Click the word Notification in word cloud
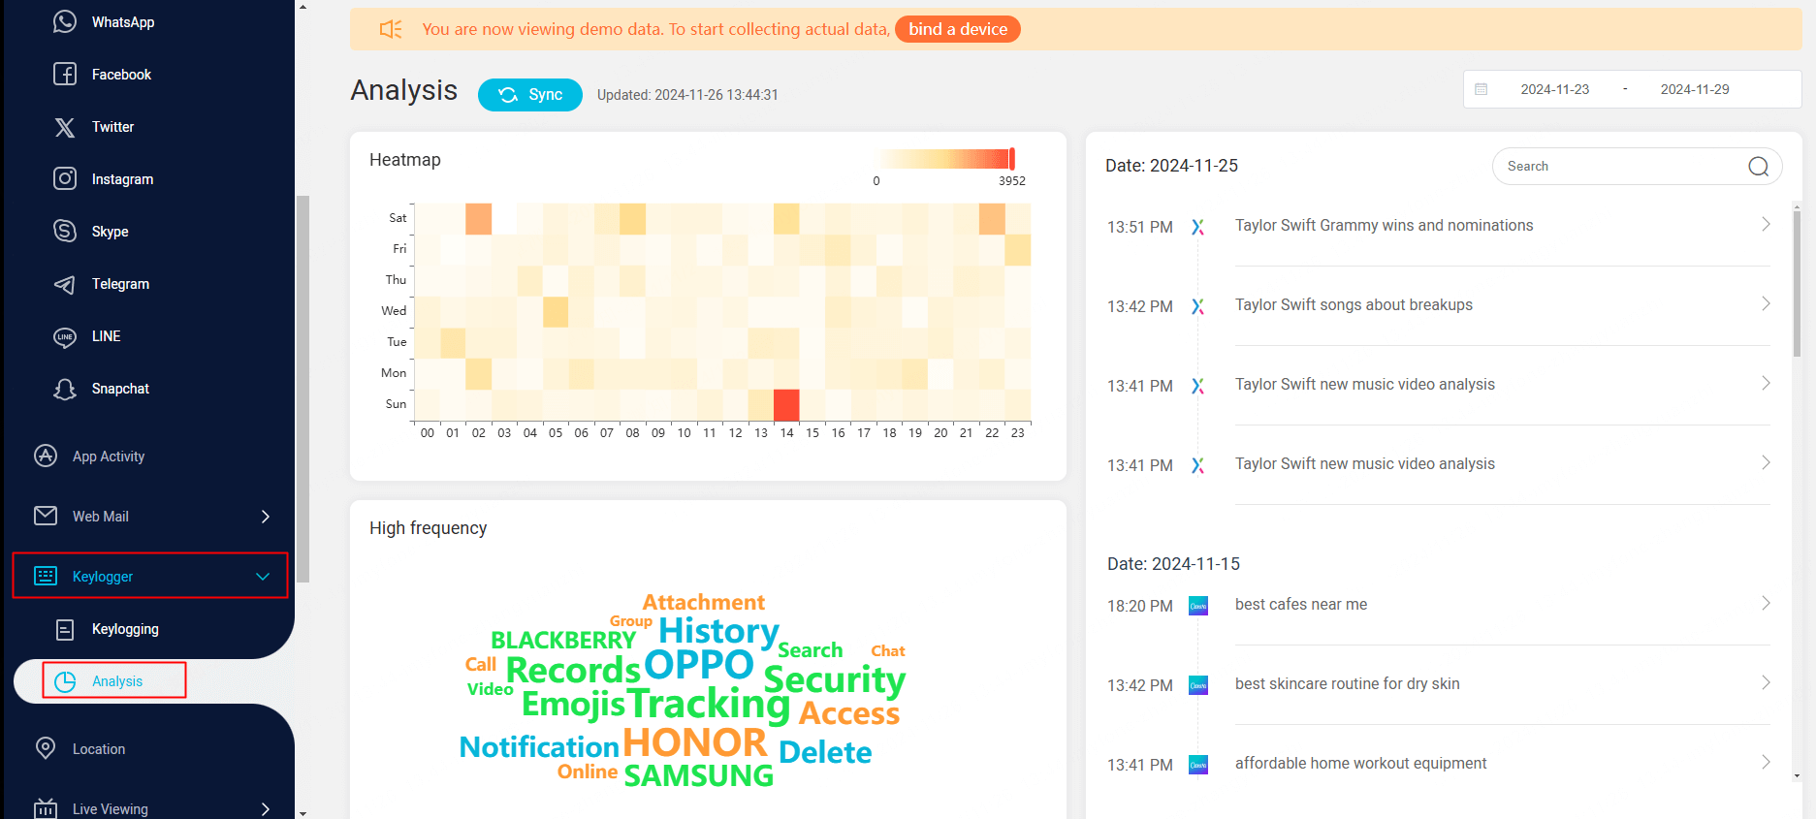1816x819 pixels. tap(539, 747)
